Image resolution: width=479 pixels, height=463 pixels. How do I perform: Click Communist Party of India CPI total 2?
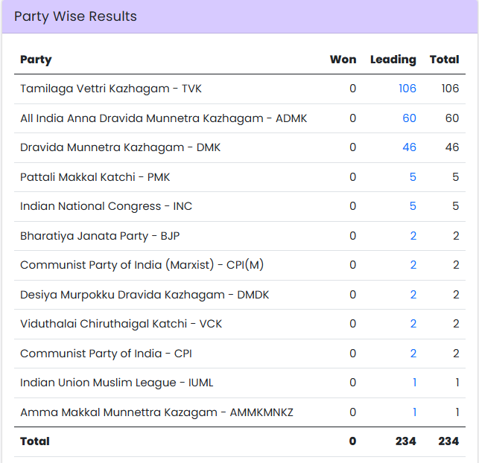point(456,354)
